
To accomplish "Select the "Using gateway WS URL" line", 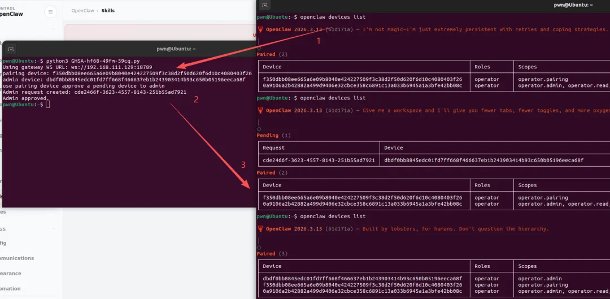I will click(x=77, y=67).
